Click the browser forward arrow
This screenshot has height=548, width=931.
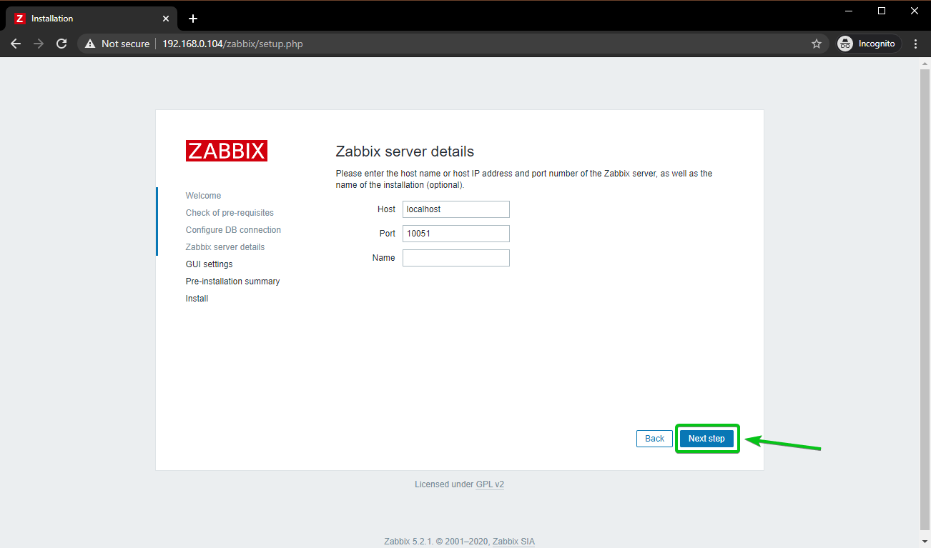(39, 44)
